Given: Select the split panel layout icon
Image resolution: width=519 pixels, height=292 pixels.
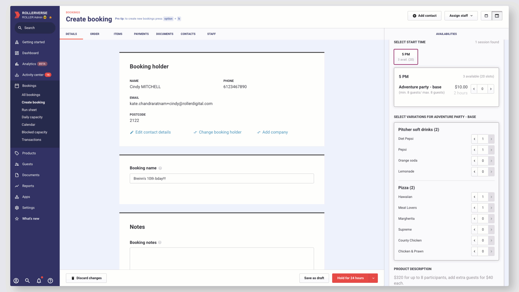Looking at the screenshot, I should (x=497, y=16).
